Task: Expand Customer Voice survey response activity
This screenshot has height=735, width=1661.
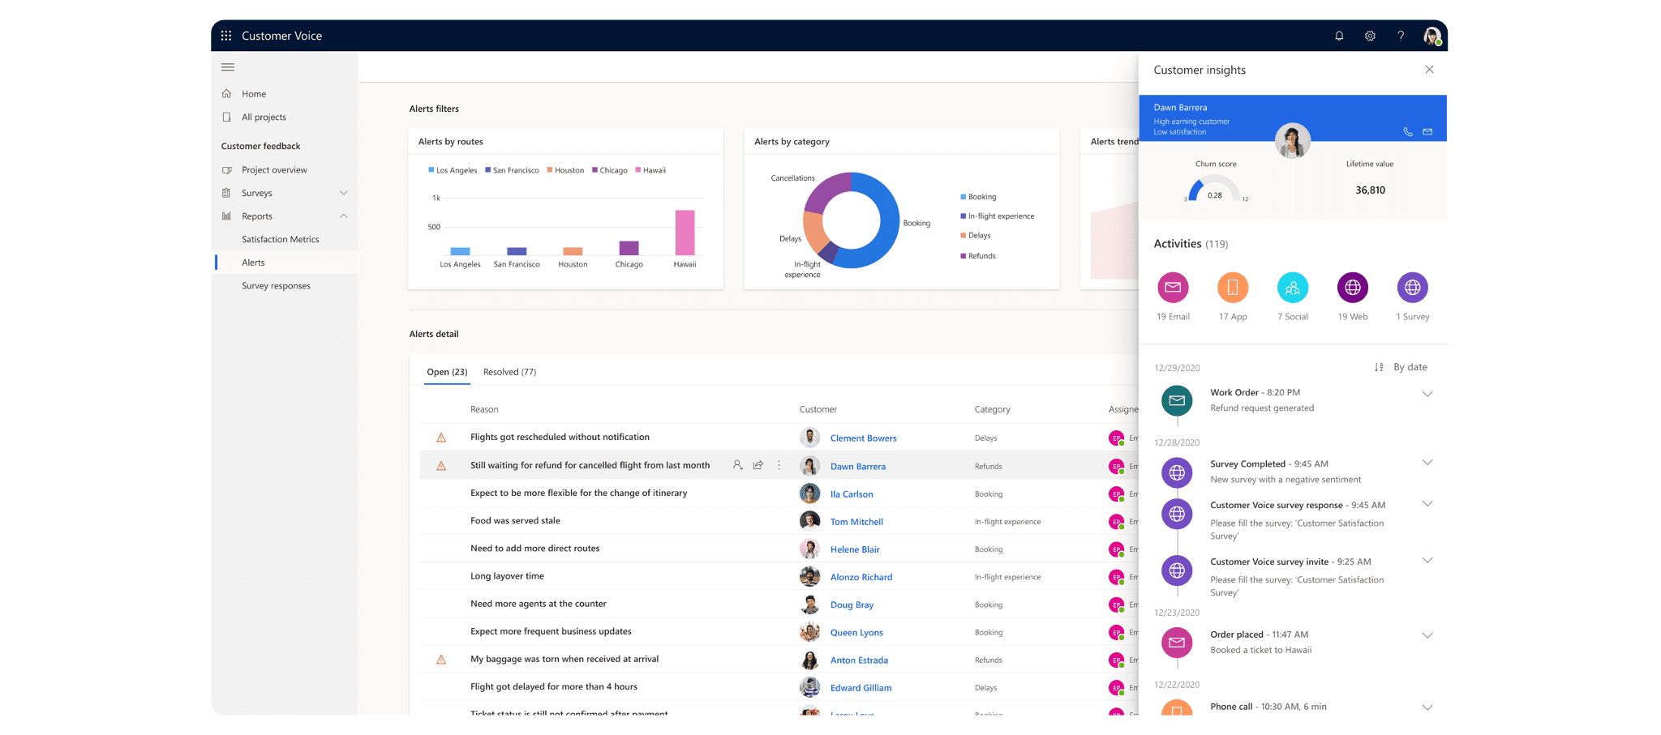Action: point(1427,504)
